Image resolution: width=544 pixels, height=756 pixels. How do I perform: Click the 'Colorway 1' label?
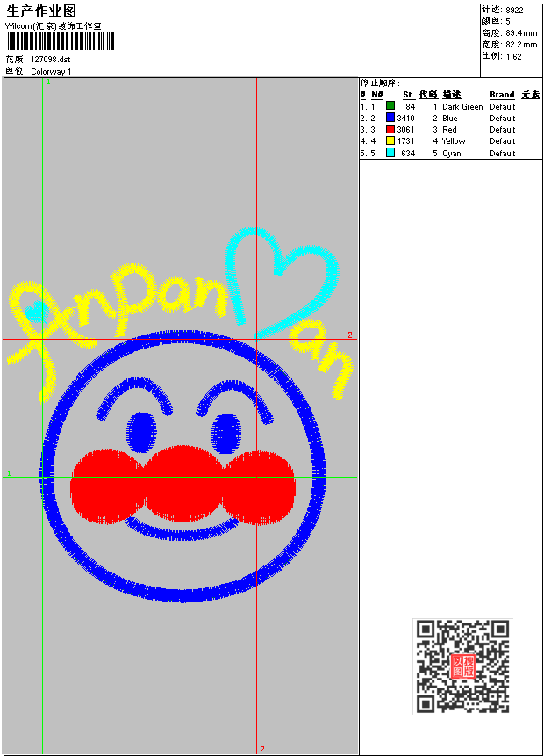pyautogui.click(x=51, y=72)
